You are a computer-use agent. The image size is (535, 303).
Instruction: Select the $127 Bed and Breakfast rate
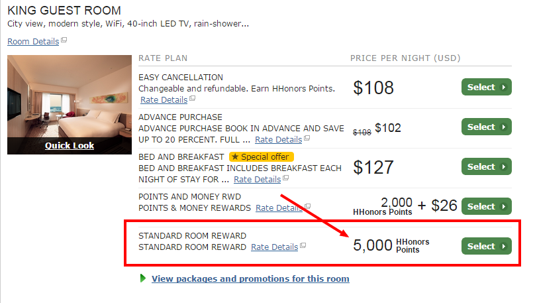(486, 166)
